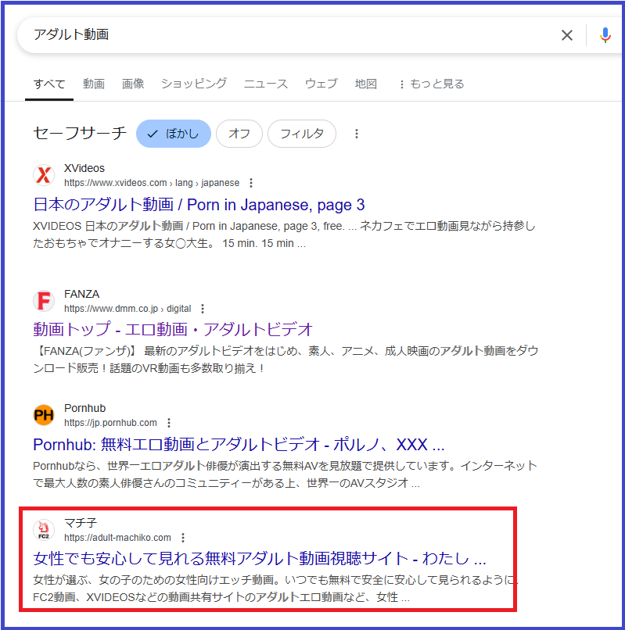Viewport: 625px width, 630px height.
Task: Switch to ショッピング tab
Action: 194,84
